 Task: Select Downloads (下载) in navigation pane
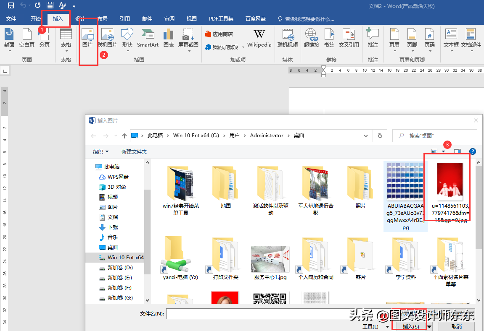coord(108,227)
